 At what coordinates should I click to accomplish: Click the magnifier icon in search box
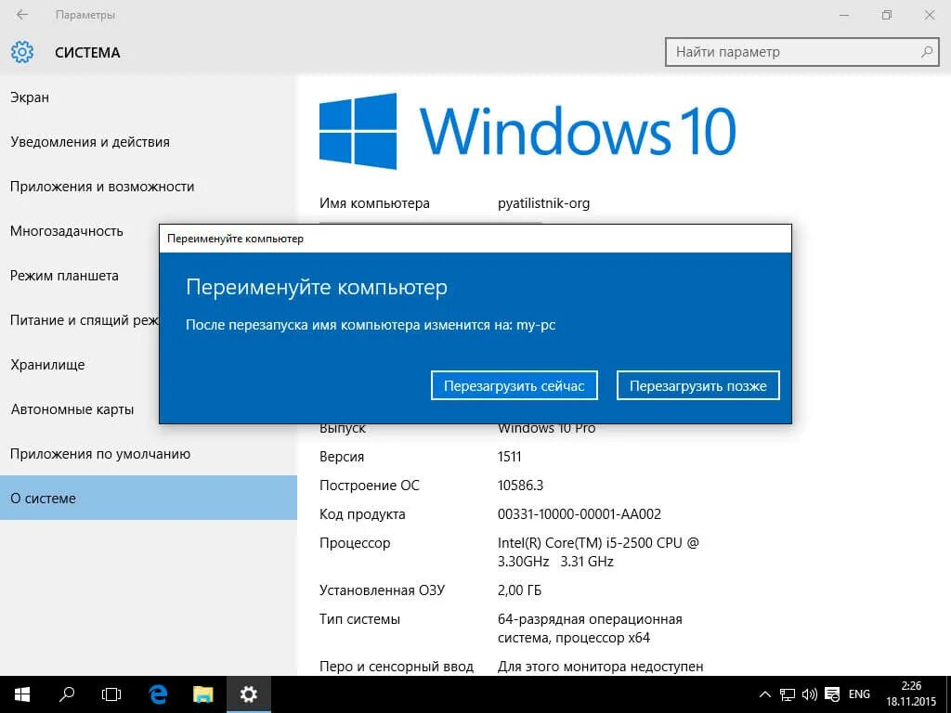click(926, 52)
